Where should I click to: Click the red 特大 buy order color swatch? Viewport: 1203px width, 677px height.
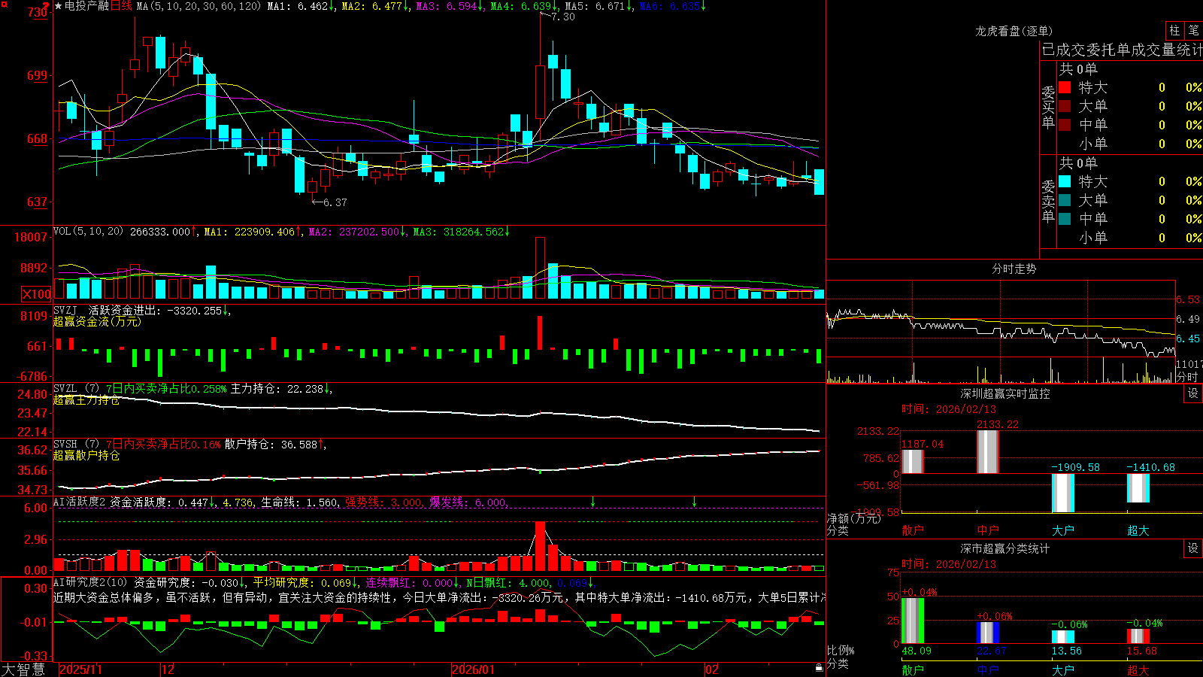(1065, 87)
